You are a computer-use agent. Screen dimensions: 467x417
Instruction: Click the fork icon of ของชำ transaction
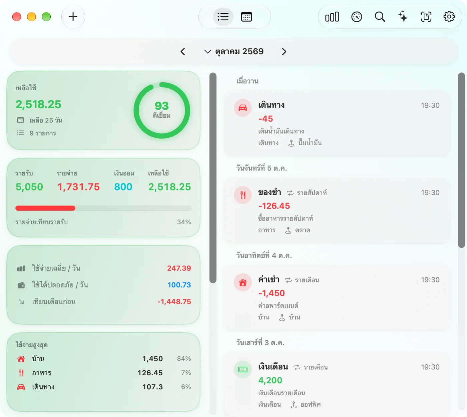click(x=243, y=195)
